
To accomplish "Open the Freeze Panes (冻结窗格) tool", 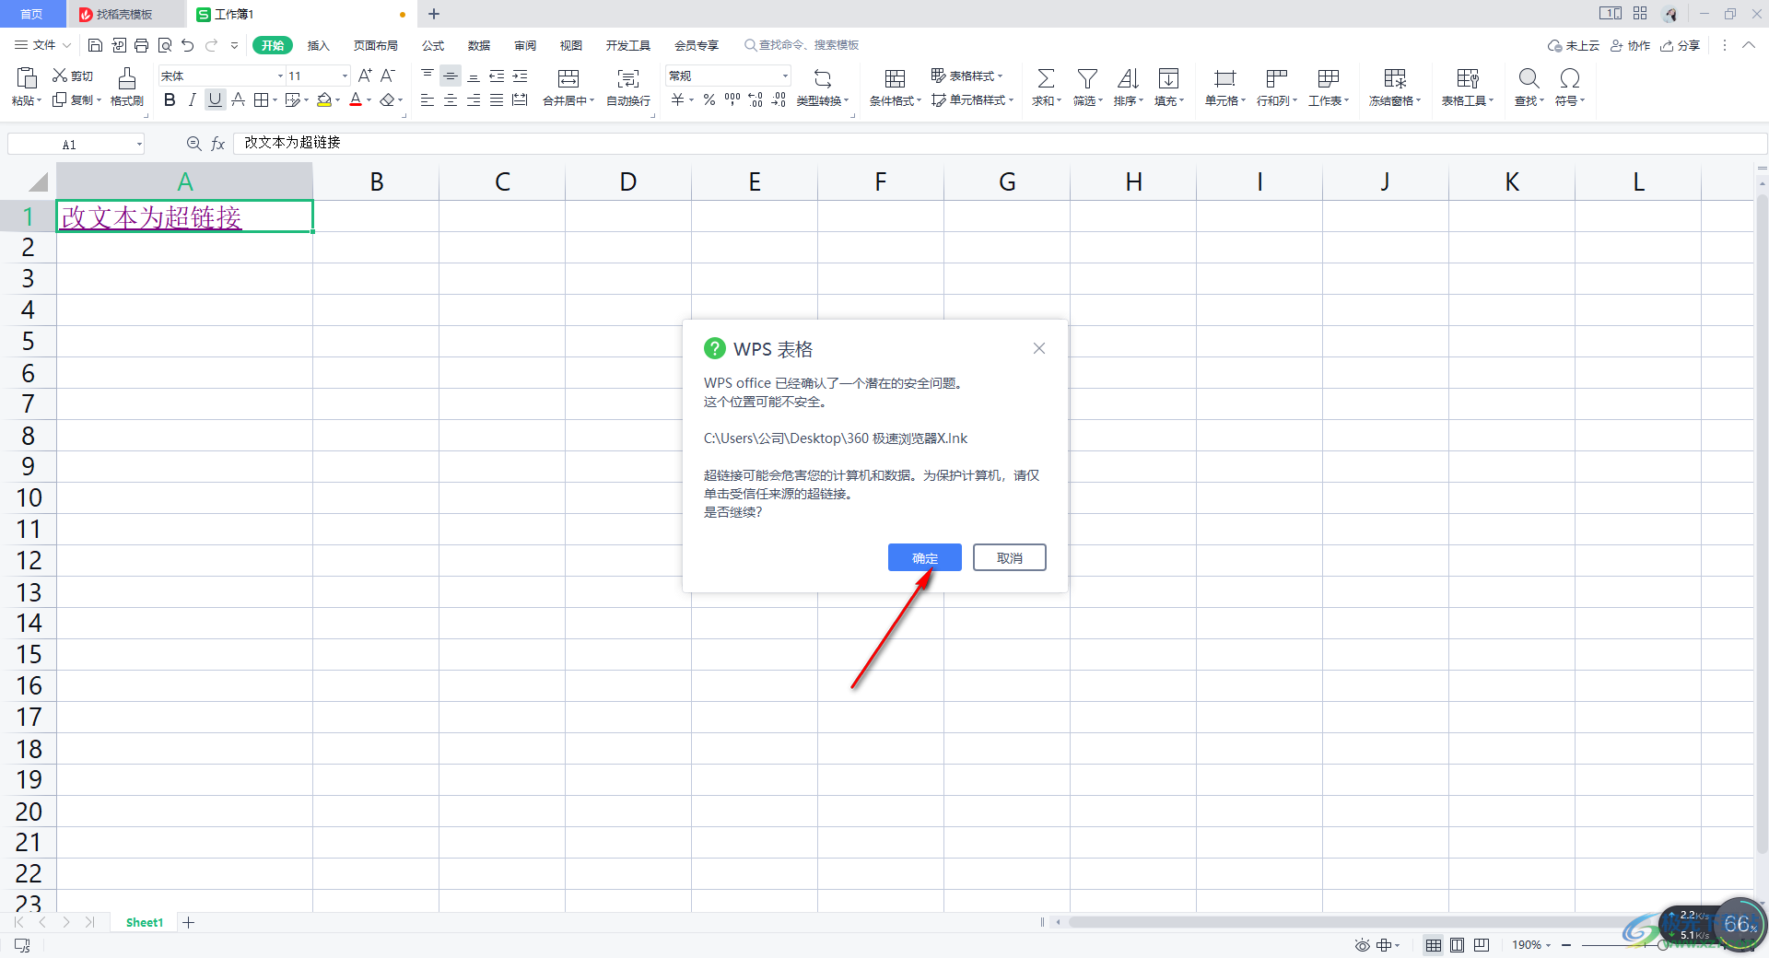I will 1395,88.
